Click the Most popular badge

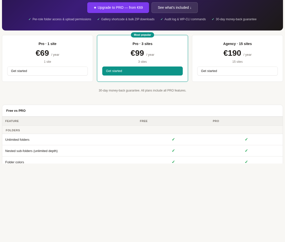tap(142, 35)
